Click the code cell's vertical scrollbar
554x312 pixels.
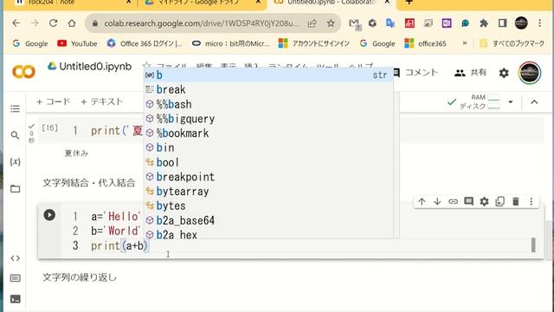(x=533, y=244)
